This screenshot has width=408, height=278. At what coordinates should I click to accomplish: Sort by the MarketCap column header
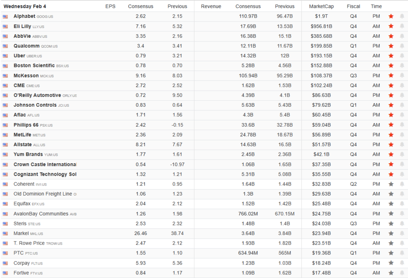[x=321, y=6]
